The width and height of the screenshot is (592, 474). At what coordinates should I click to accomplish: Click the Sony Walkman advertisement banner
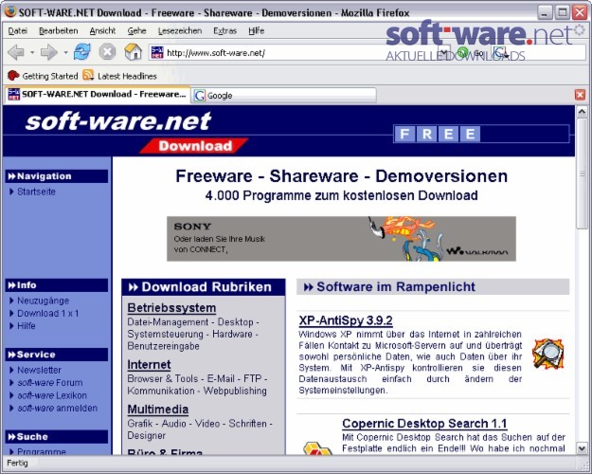tap(341, 239)
